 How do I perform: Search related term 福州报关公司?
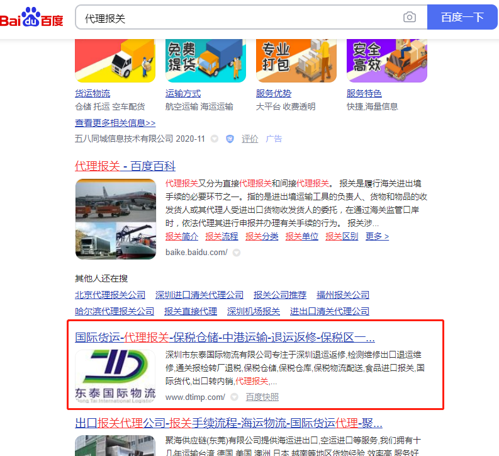pos(343,295)
